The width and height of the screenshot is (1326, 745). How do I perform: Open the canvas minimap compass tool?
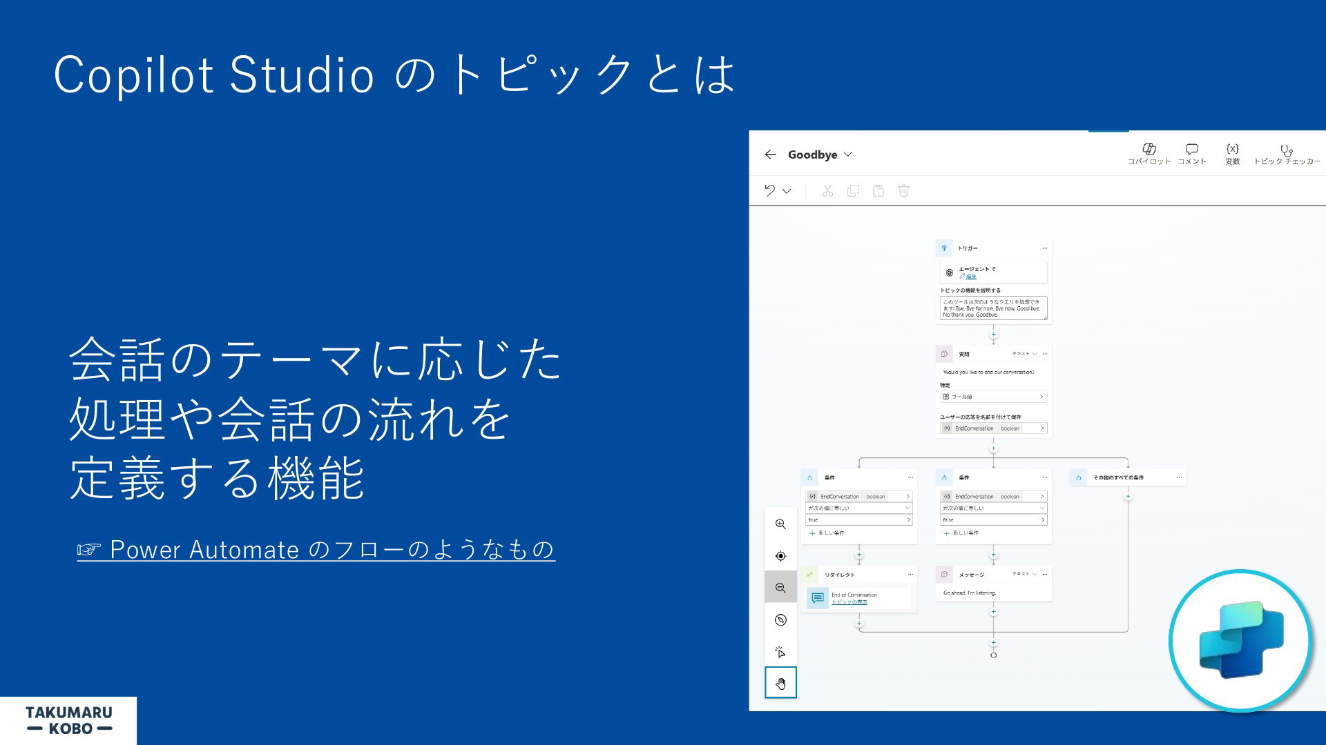point(780,619)
